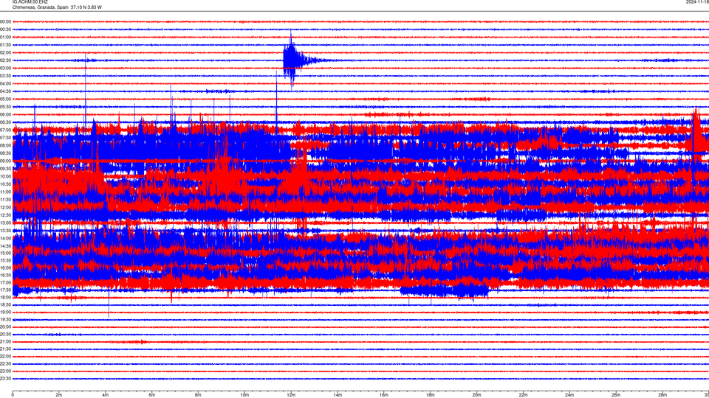Click the 00:00 time label
709x398 pixels.
click(x=5, y=21)
